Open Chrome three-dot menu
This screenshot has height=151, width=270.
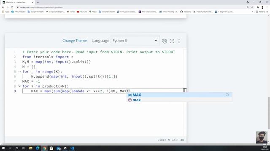267,8
